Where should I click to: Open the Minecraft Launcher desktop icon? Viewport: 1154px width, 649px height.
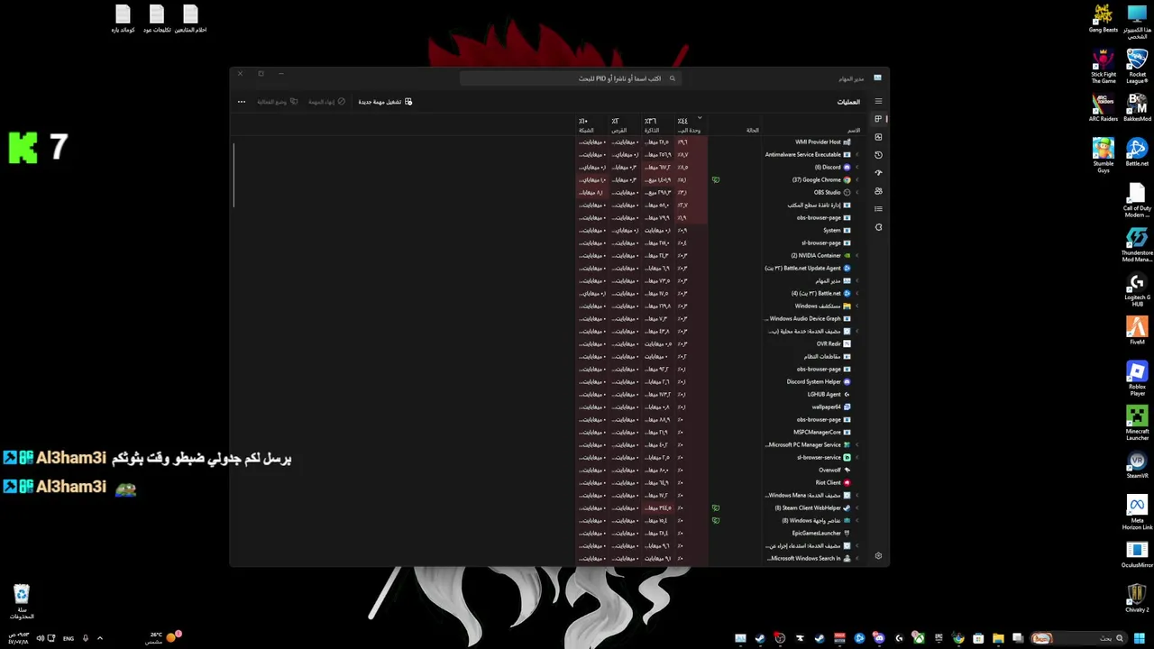1137,422
